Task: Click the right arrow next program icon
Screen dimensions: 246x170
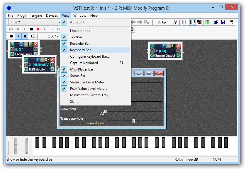Action: pos(140,22)
